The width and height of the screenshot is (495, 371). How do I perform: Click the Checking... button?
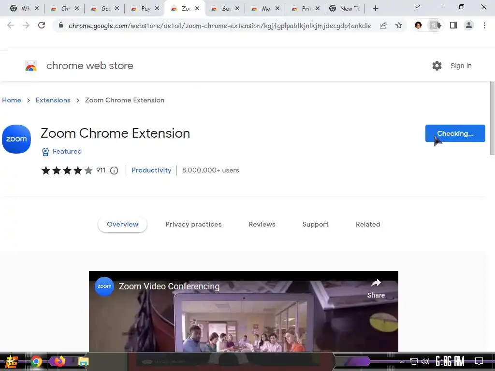coord(455,133)
